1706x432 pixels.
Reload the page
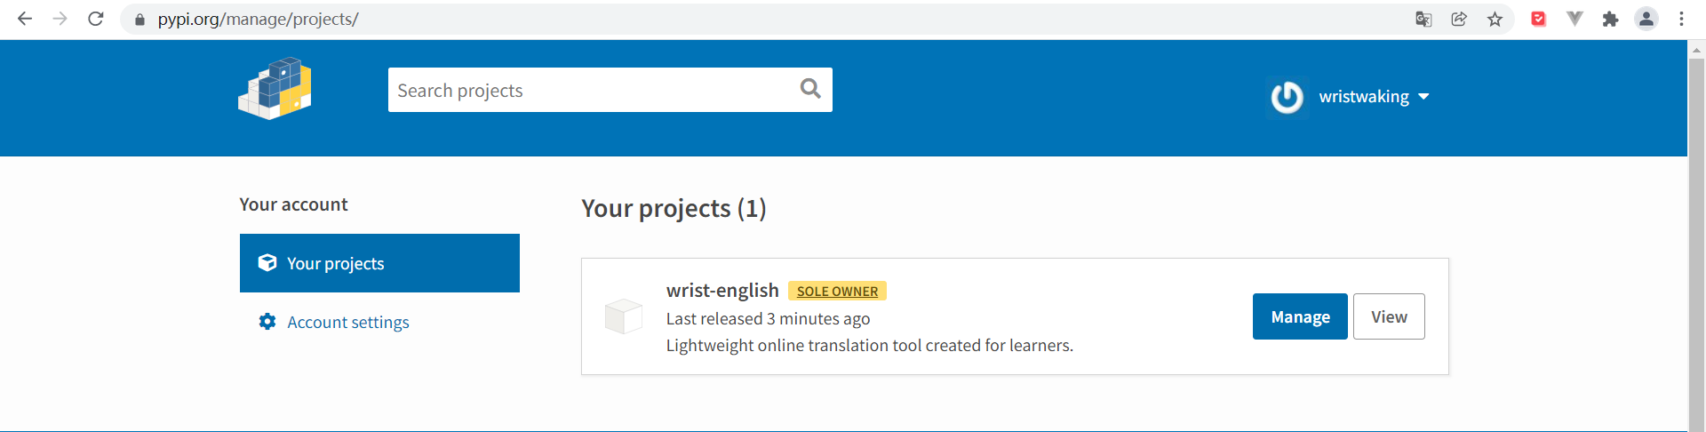pos(96,19)
